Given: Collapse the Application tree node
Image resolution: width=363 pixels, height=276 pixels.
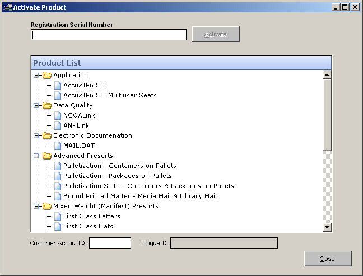Looking at the screenshot, I should (36, 75).
